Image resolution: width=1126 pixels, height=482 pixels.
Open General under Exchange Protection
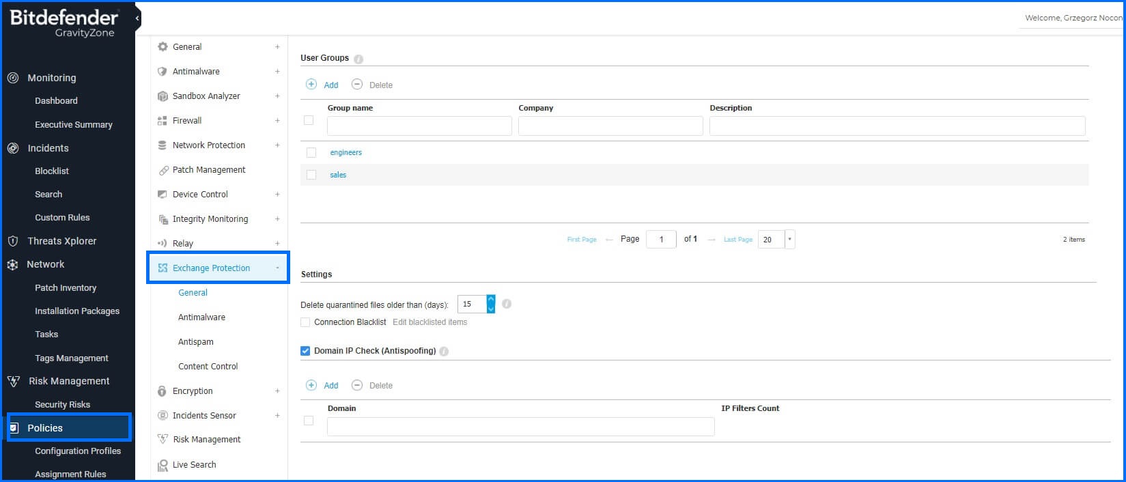(x=193, y=293)
